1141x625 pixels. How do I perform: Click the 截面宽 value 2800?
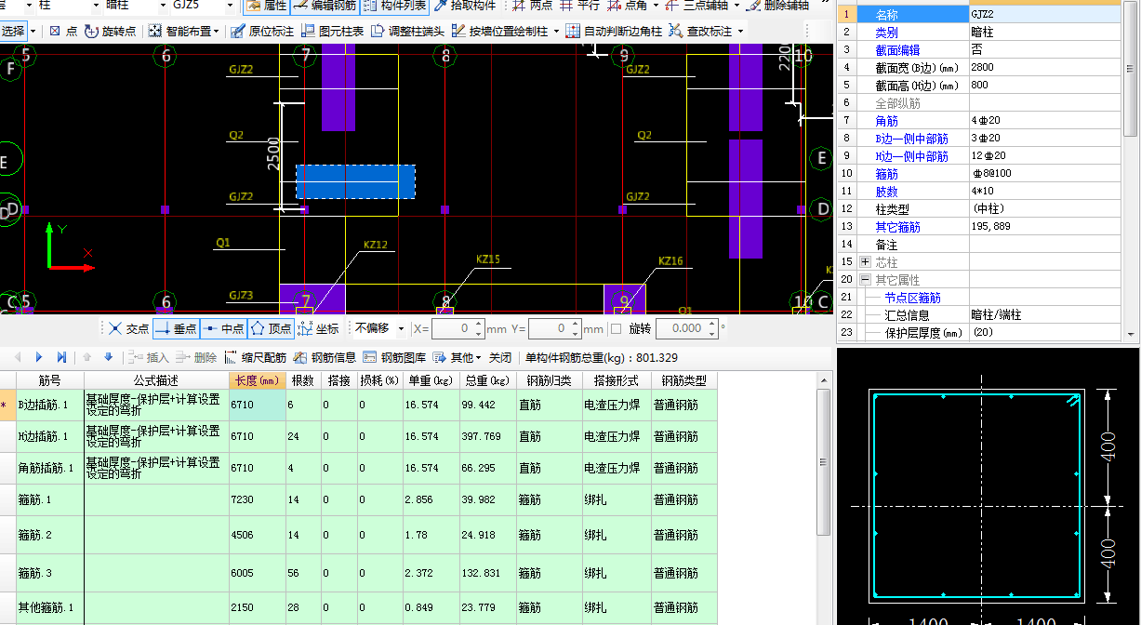click(x=1047, y=68)
